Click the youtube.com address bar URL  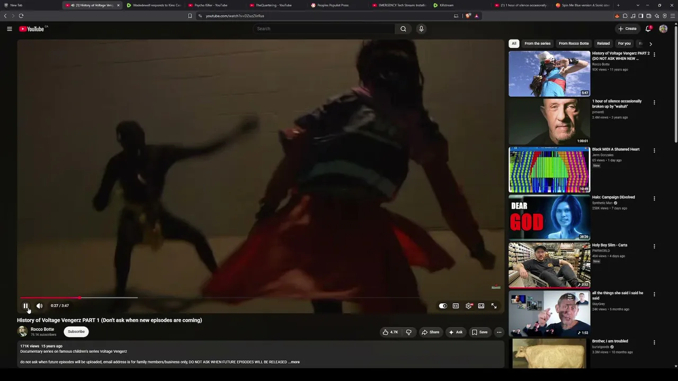tap(235, 16)
